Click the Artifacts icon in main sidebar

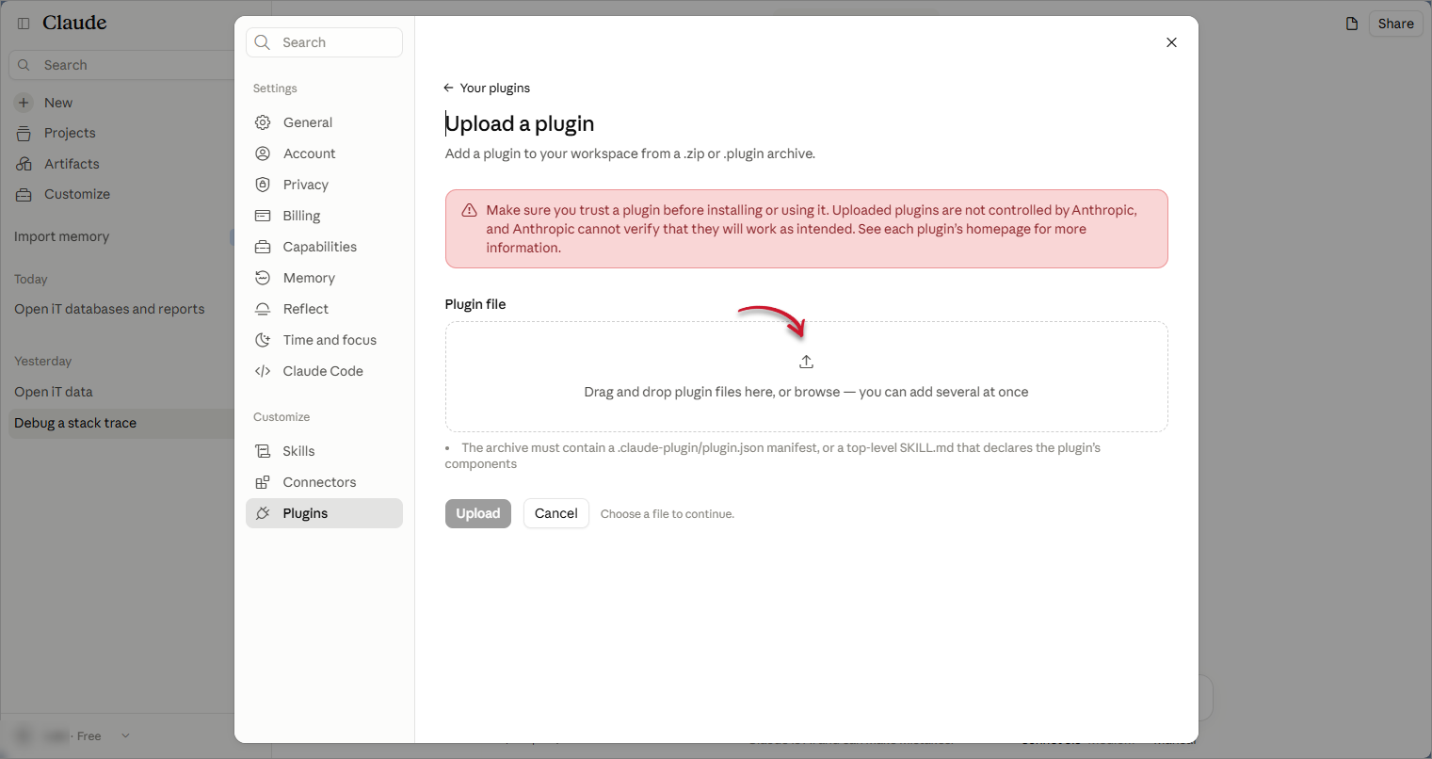pyautogui.click(x=24, y=164)
